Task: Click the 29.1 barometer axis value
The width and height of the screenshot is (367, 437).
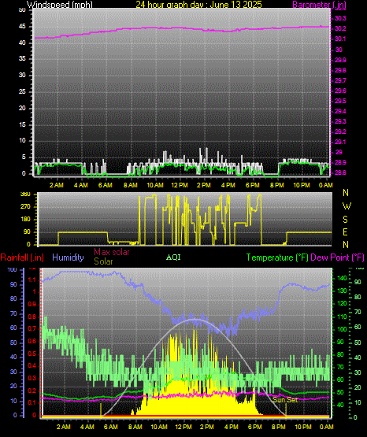Action: (340, 143)
